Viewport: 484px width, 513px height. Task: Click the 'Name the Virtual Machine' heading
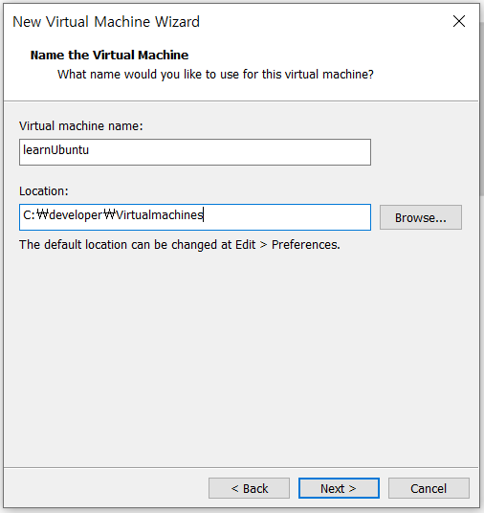[x=109, y=55]
